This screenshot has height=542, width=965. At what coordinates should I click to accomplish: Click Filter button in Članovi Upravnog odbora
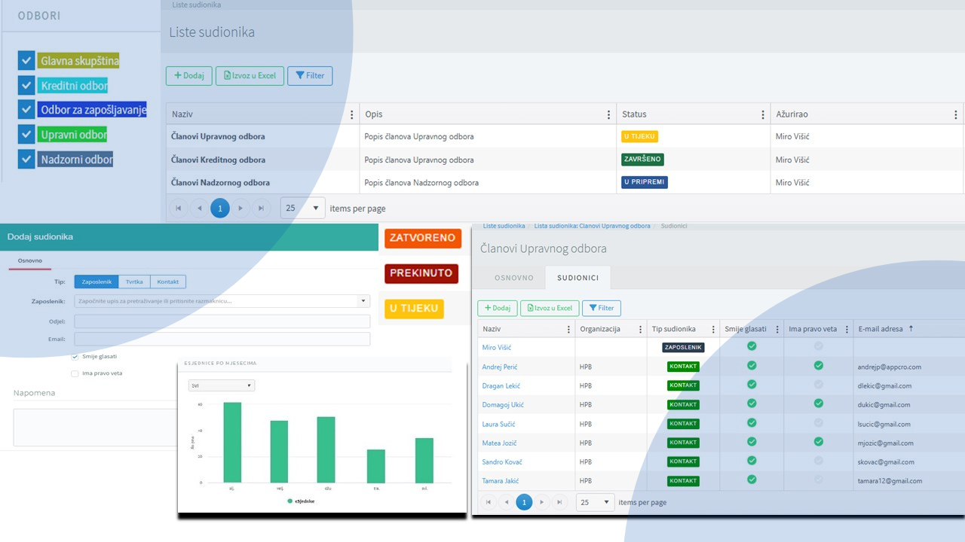(x=602, y=308)
